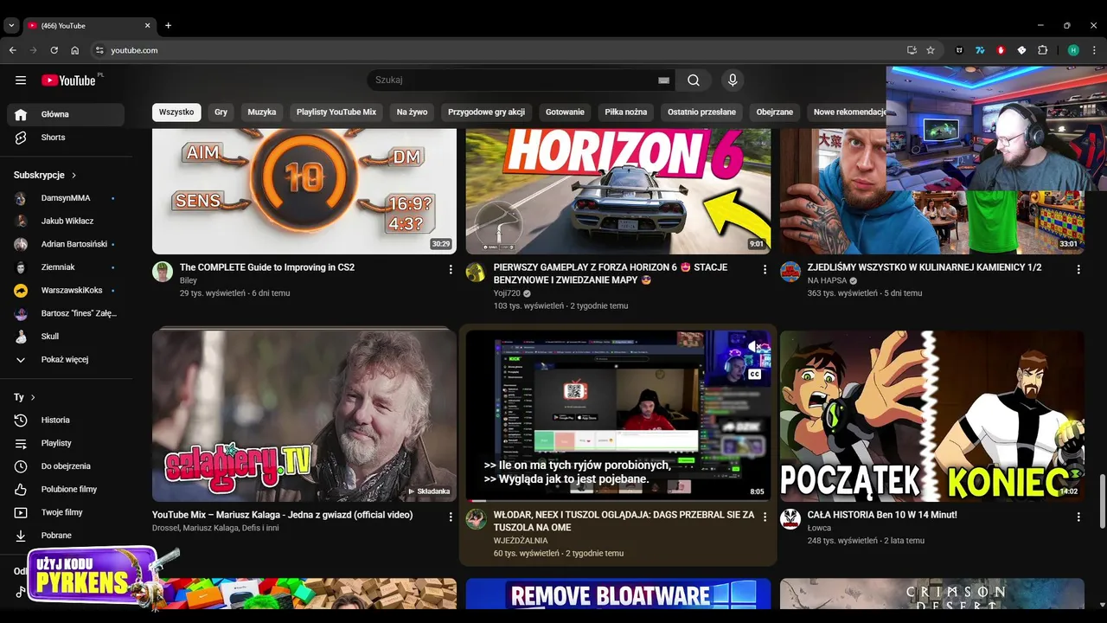Open Pobrane downloads in the sidebar
Viewport: 1107px width, 623px height.
[66, 536]
